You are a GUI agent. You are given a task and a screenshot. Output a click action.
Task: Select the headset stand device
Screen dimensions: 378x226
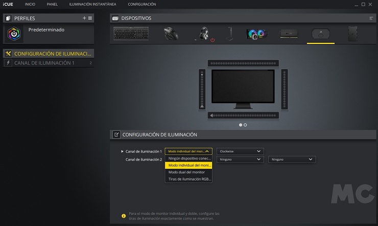click(229, 34)
